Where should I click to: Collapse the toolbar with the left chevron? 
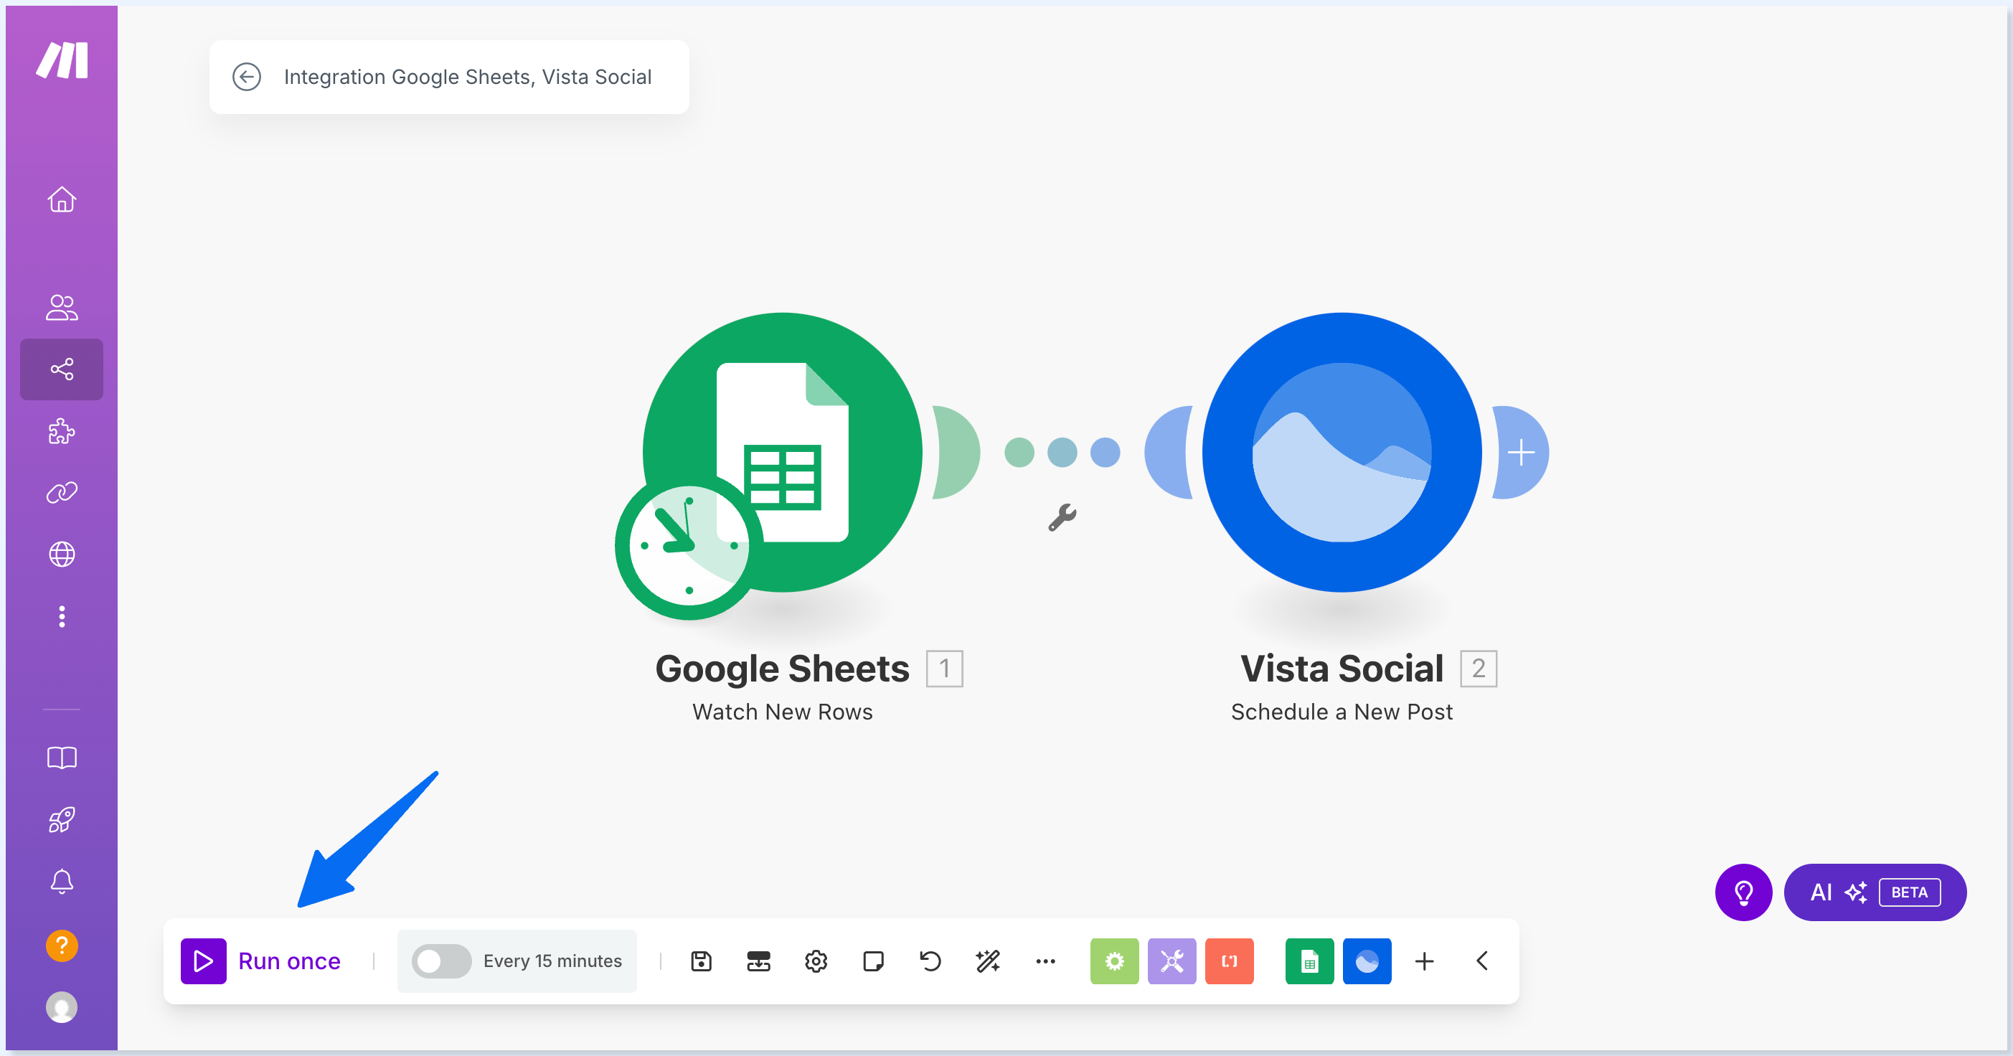(x=1482, y=961)
